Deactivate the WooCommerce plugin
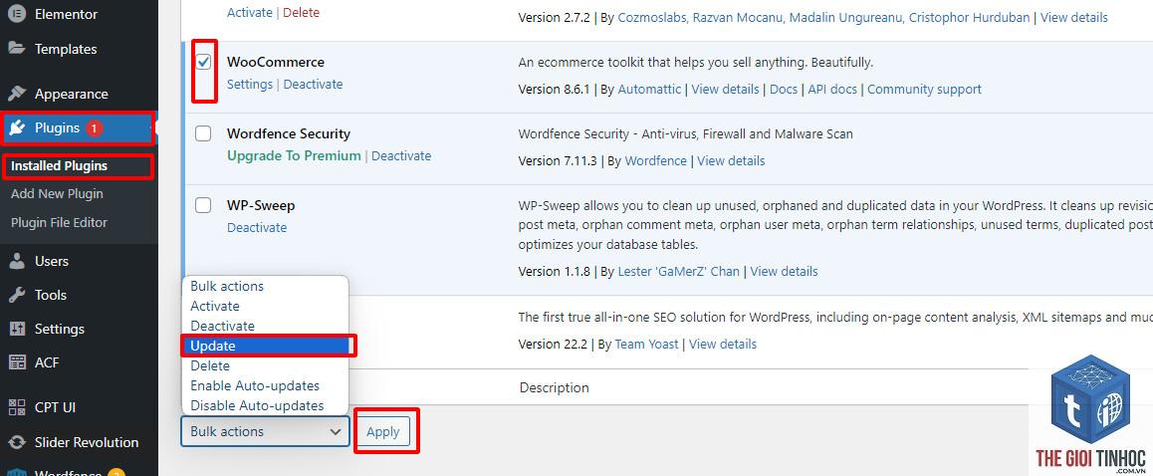This screenshot has height=476, width=1153. point(314,84)
